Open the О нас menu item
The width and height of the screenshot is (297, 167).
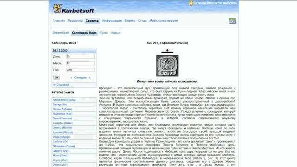[x=142, y=20]
